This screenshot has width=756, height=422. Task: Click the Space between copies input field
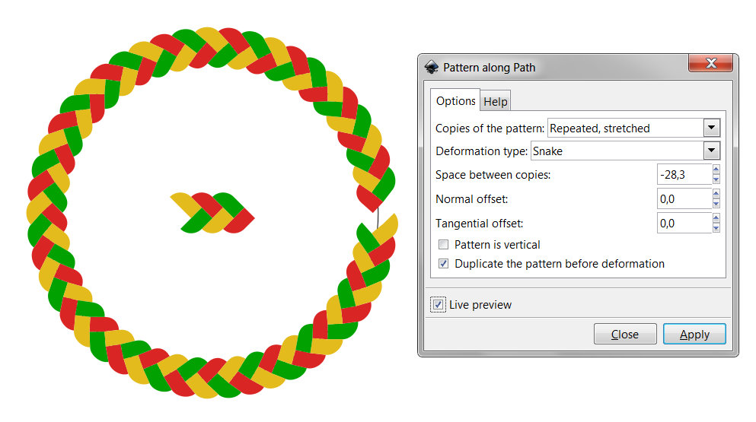point(684,175)
